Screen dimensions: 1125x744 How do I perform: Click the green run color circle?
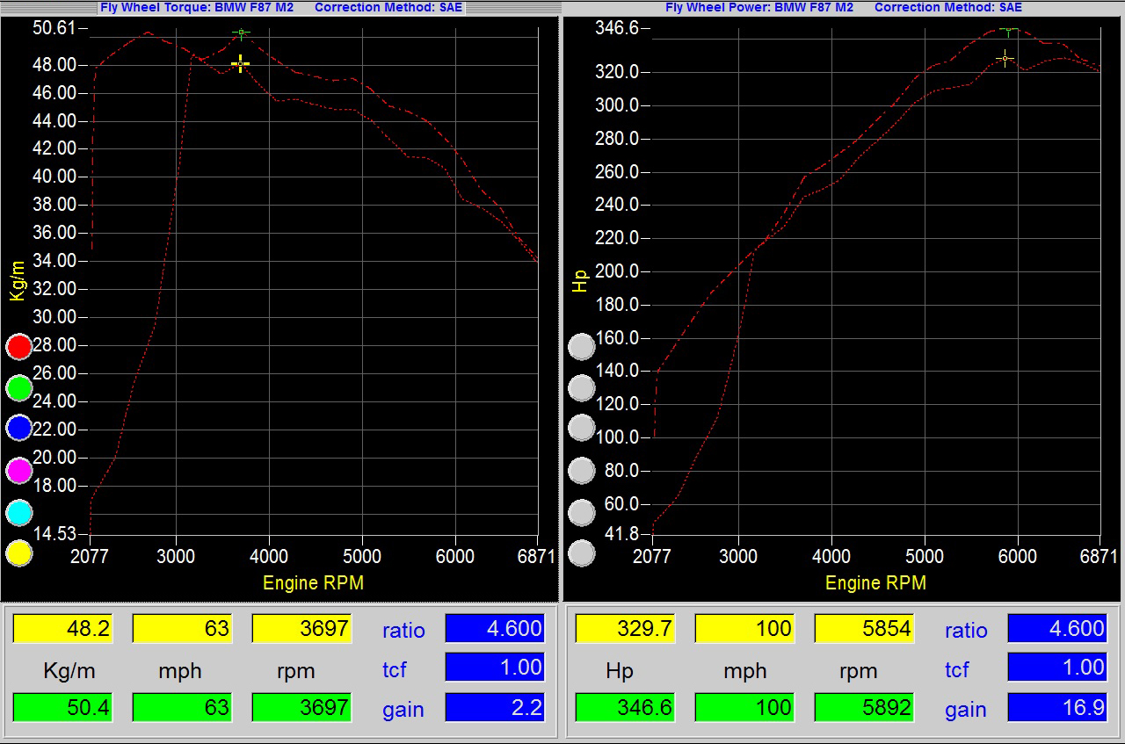coord(19,388)
